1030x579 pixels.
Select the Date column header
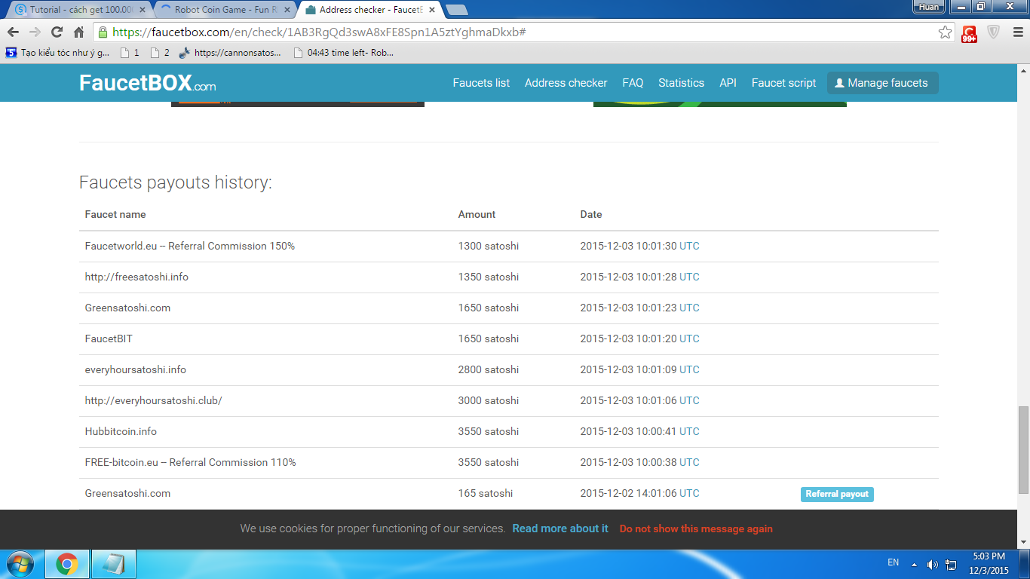[591, 214]
